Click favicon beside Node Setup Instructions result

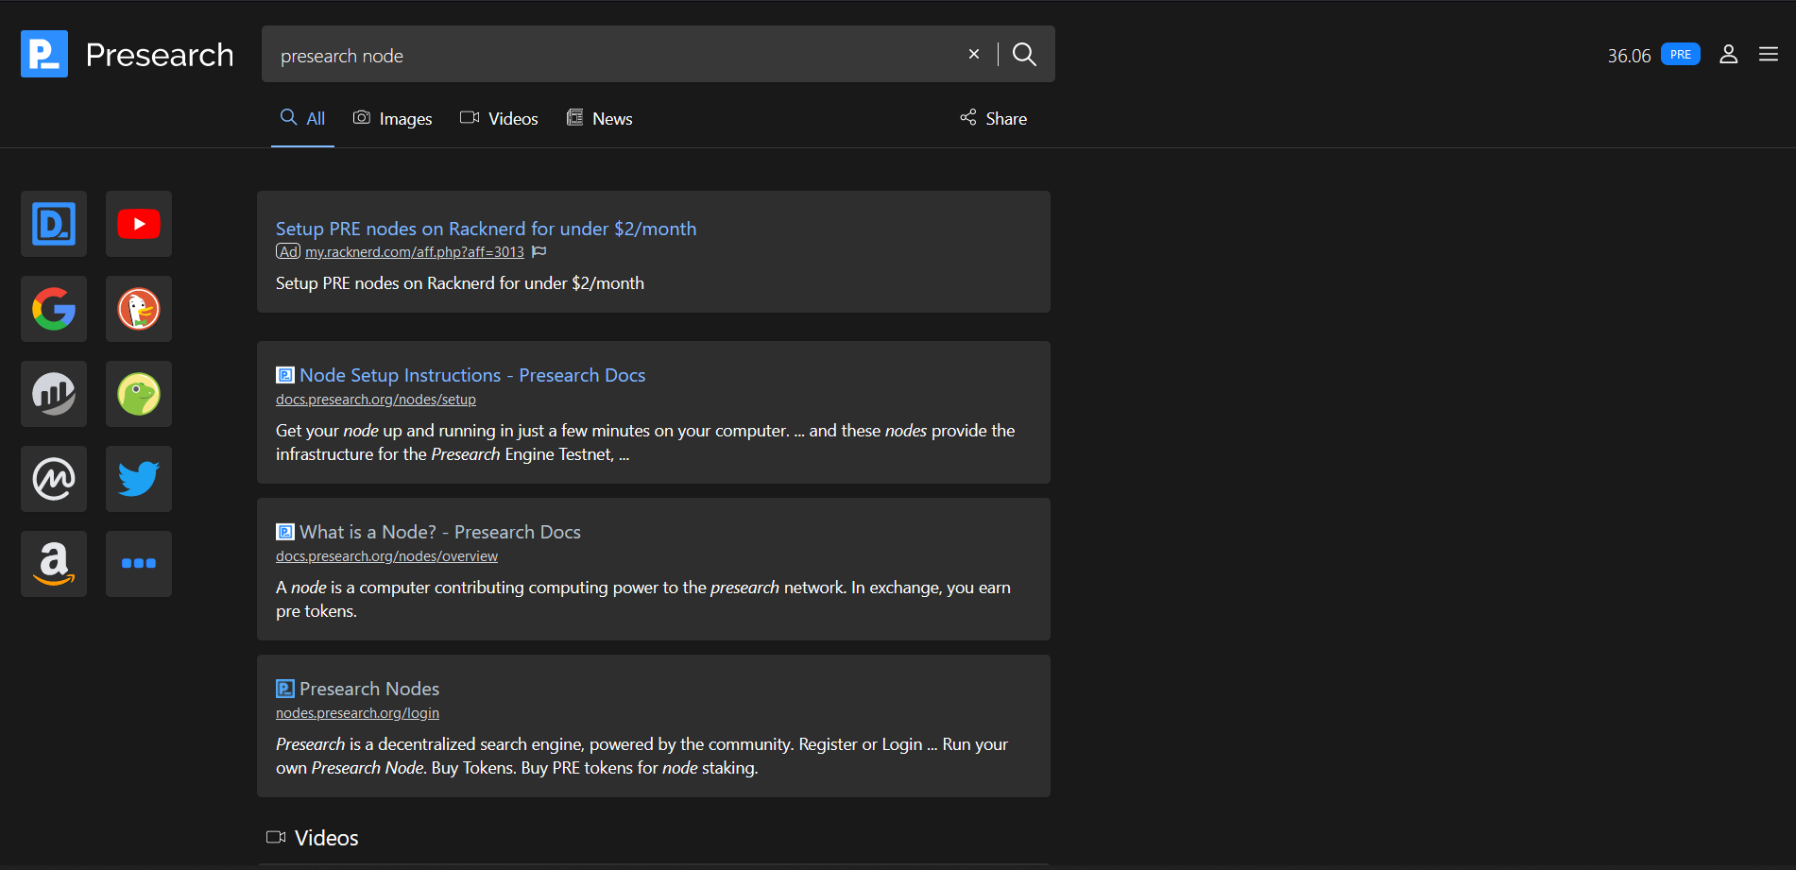pyautogui.click(x=285, y=375)
